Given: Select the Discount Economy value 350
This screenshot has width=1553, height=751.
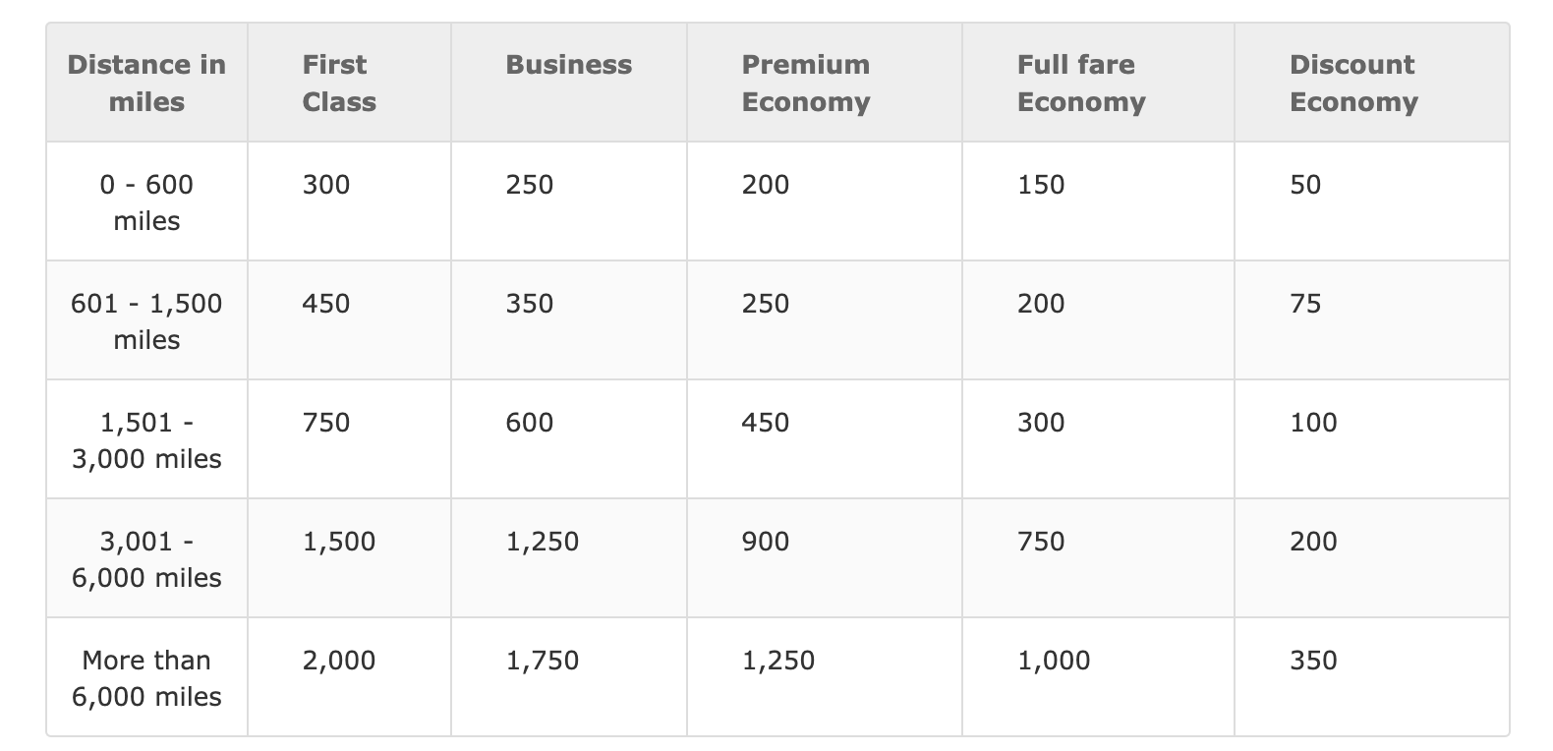Looking at the screenshot, I should 1313,661.
